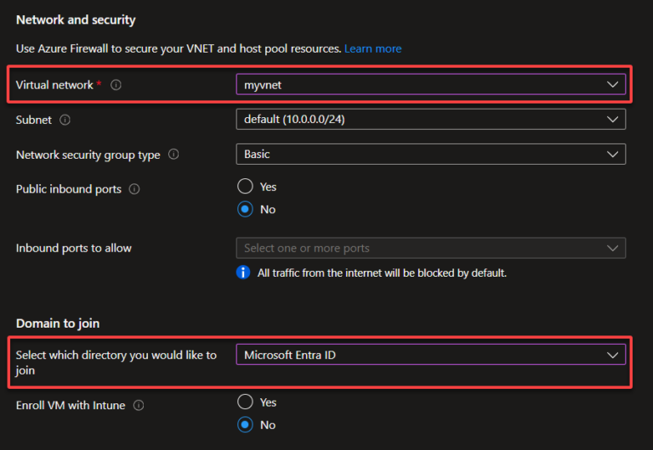
Task: Choose Yes for Enroll VM with Intune
Action: (246, 402)
